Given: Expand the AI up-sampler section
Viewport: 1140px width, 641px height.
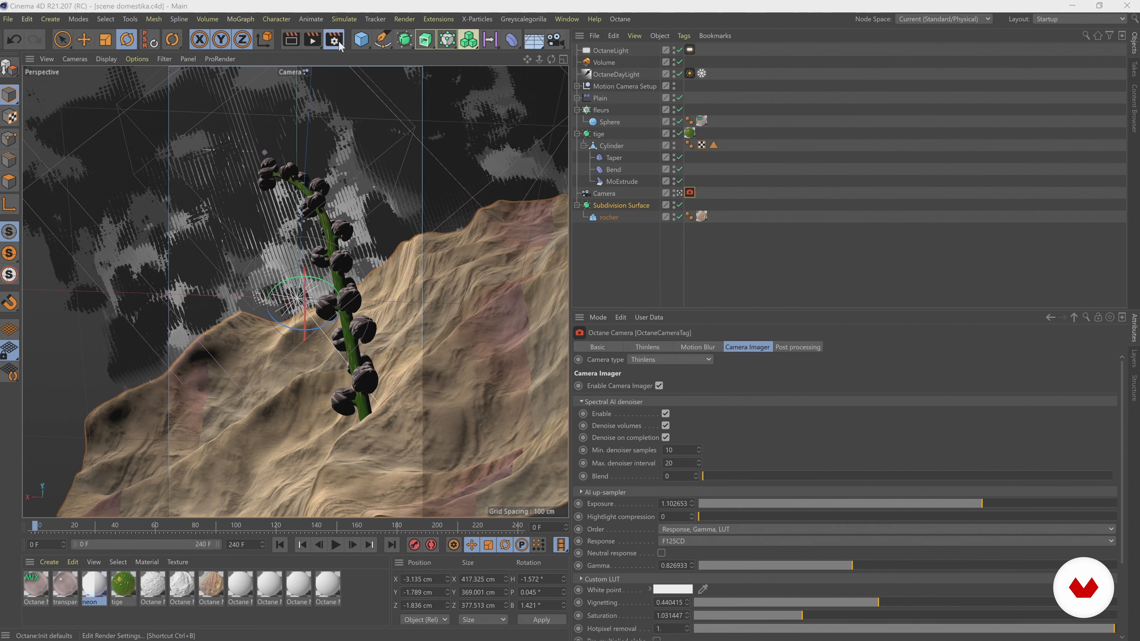Looking at the screenshot, I should [581, 492].
